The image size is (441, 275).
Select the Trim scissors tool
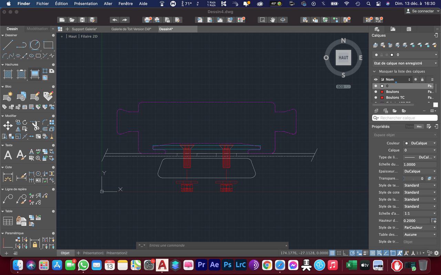[x=35, y=125]
